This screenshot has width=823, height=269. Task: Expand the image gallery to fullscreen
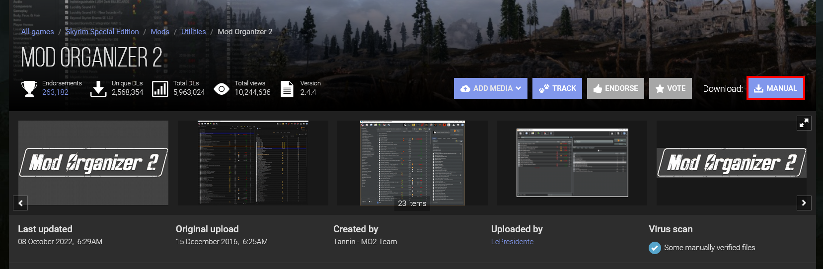coord(804,123)
